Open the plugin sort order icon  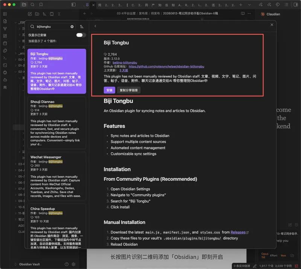[x=82, y=27]
